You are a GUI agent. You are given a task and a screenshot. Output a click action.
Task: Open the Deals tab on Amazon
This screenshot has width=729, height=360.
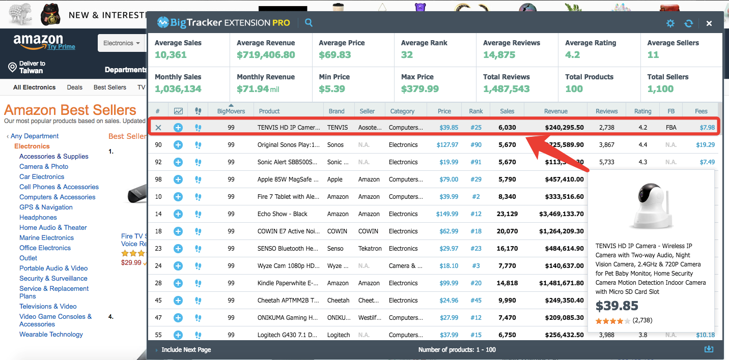(74, 87)
